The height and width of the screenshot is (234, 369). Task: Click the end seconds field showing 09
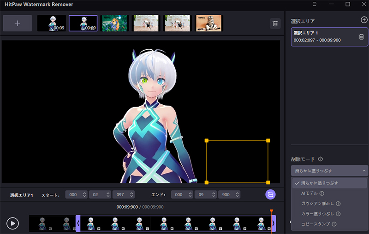[205, 194]
